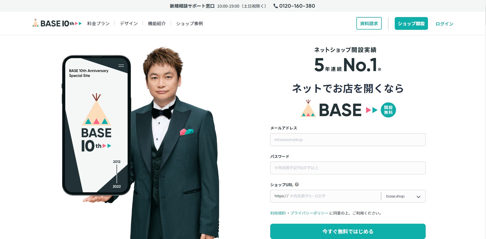Open the 料金プラン menu item
The image size is (486, 239).
point(98,23)
